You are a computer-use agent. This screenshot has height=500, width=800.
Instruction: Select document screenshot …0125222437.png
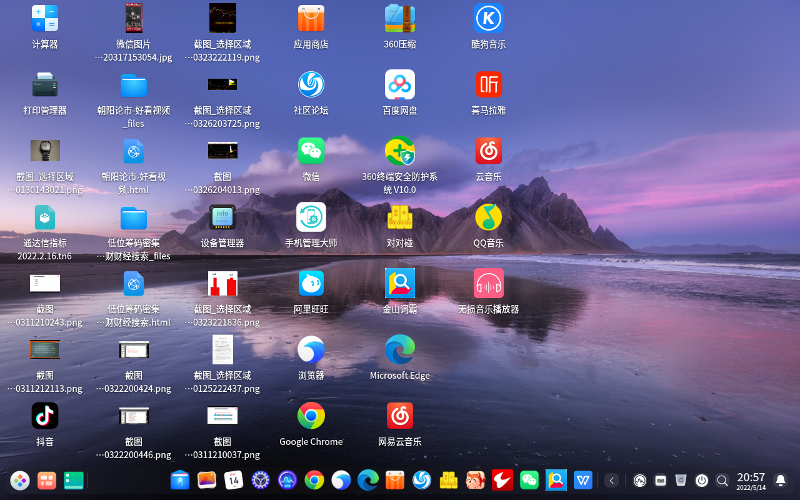(x=222, y=350)
